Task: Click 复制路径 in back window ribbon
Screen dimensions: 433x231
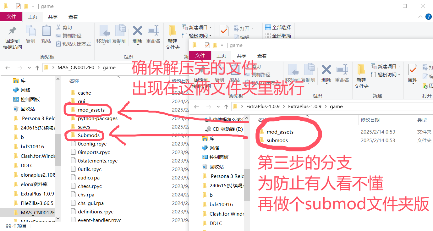Action: click(x=69, y=36)
